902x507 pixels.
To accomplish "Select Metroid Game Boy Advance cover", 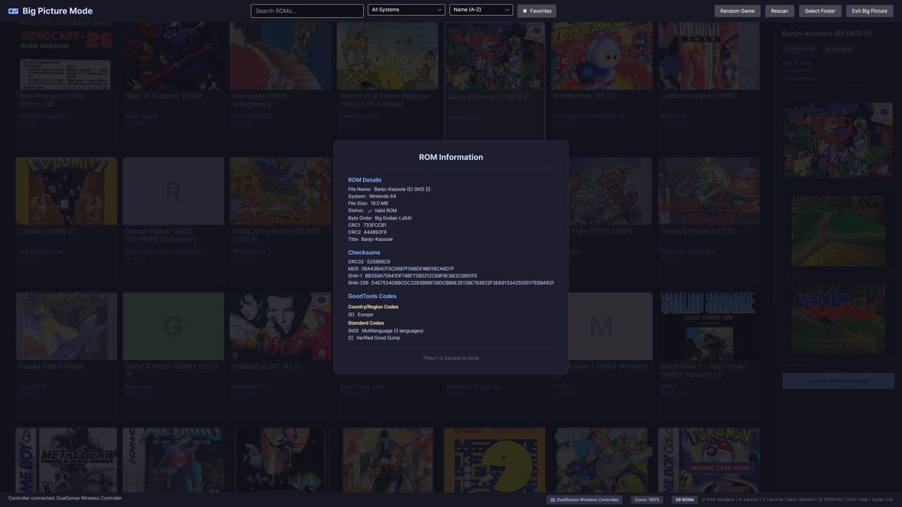I will (x=173, y=460).
